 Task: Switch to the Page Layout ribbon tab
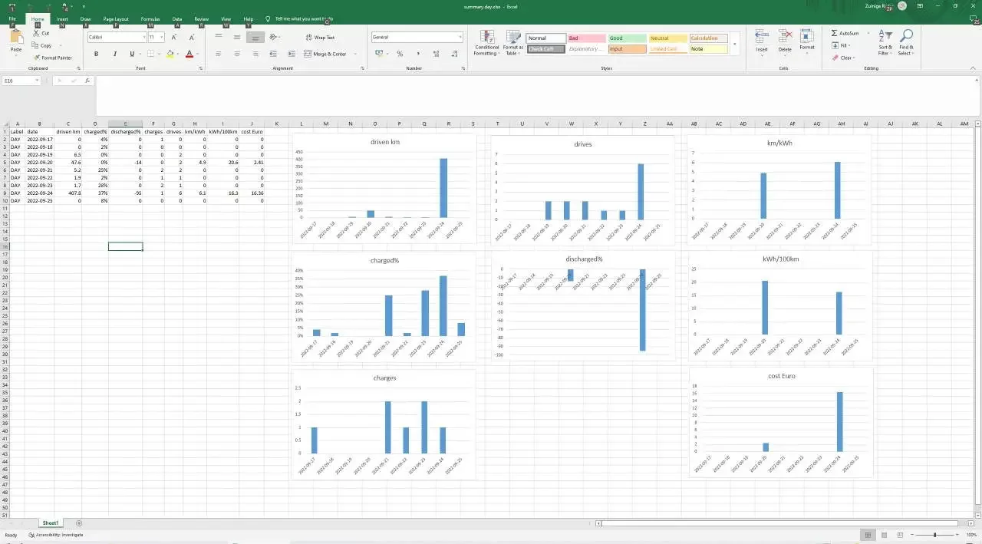116,18
